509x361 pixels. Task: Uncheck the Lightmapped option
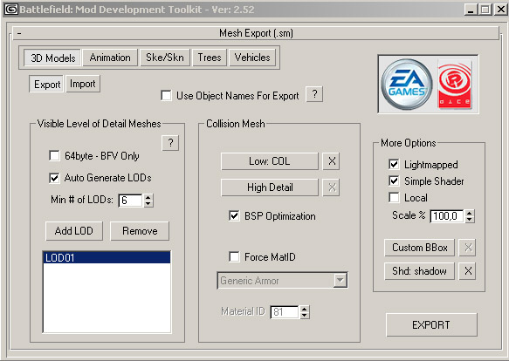394,165
